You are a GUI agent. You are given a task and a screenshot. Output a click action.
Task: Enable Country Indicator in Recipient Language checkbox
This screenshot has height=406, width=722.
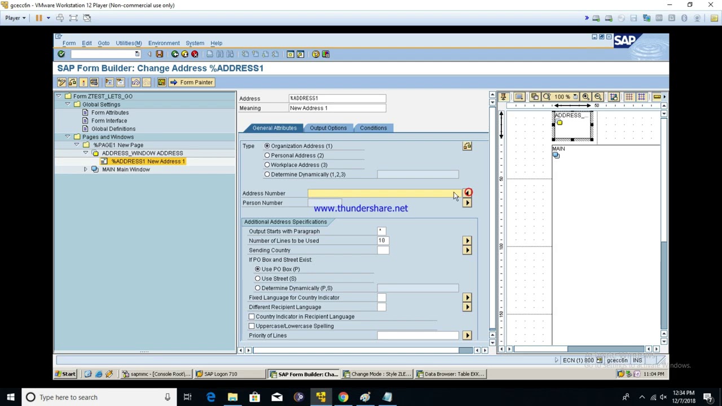click(x=252, y=317)
